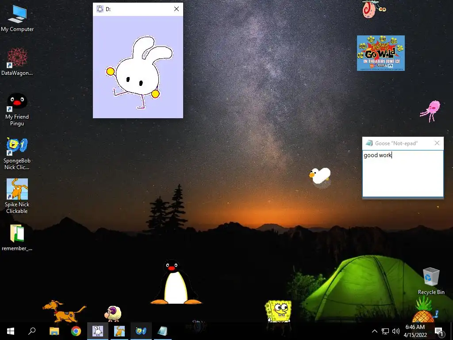Click the white desktop goose

320,176
